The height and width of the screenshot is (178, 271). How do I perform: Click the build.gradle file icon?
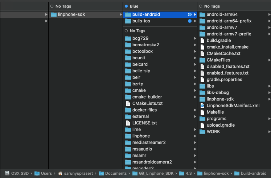coord(202,41)
